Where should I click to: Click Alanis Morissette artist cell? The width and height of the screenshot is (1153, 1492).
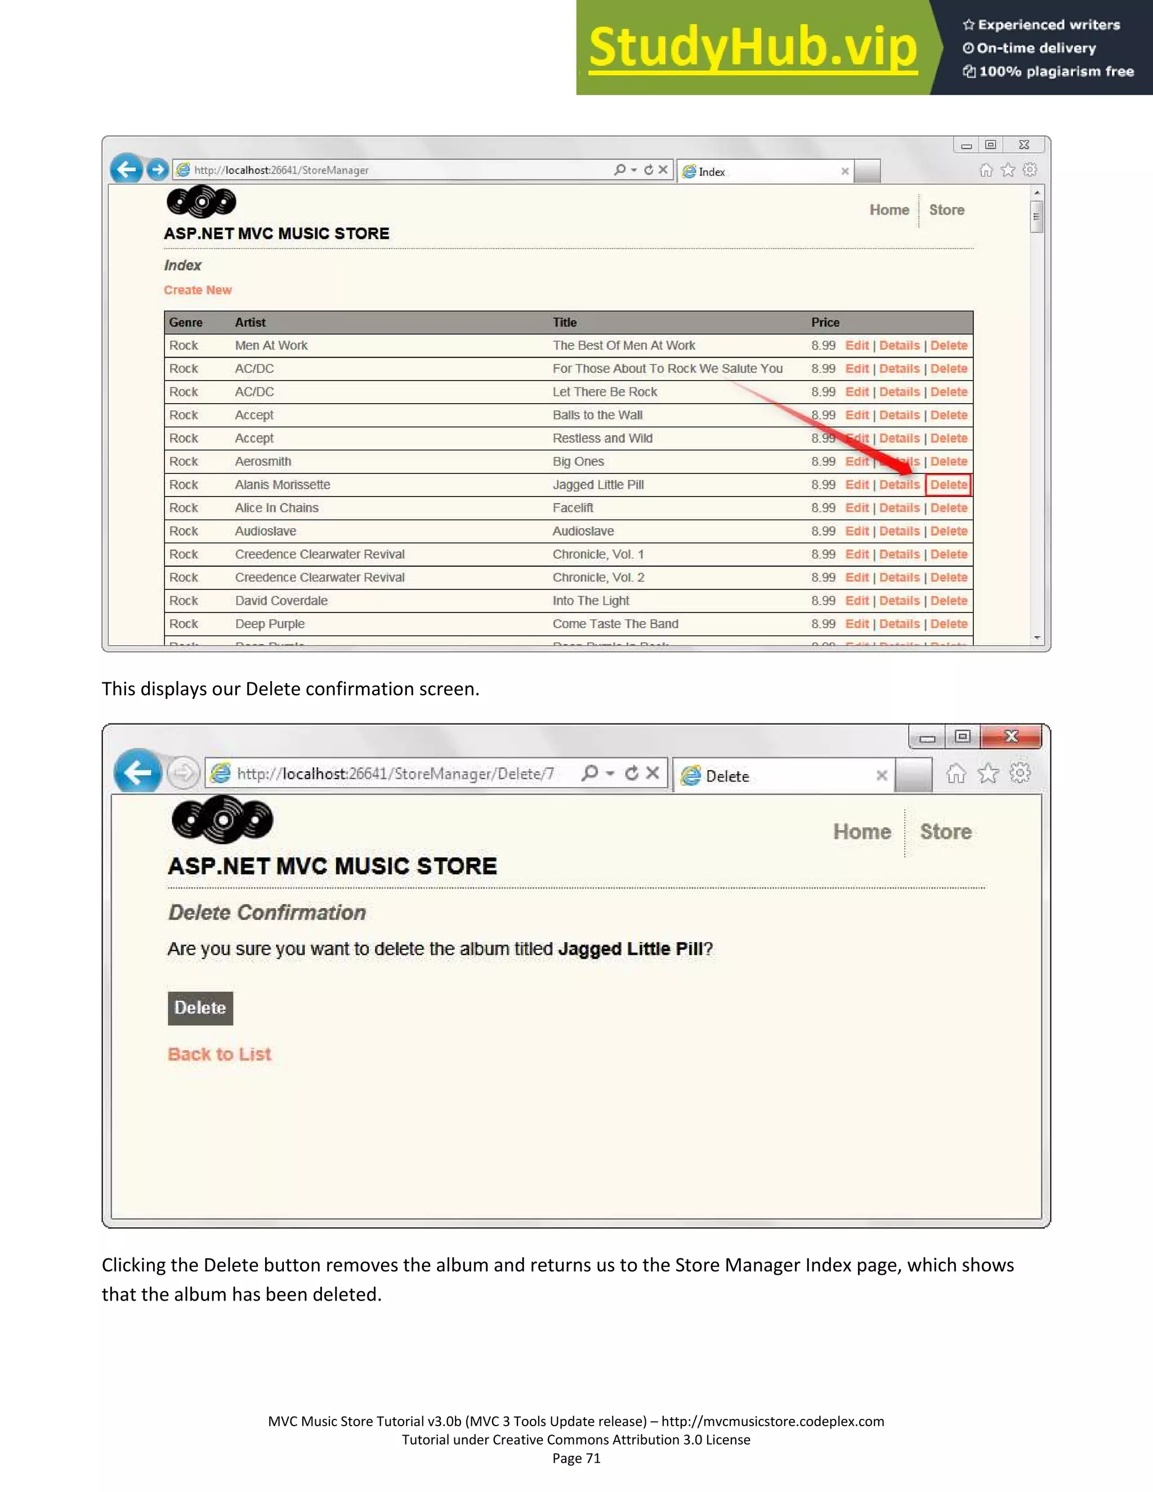pos(283,484)
